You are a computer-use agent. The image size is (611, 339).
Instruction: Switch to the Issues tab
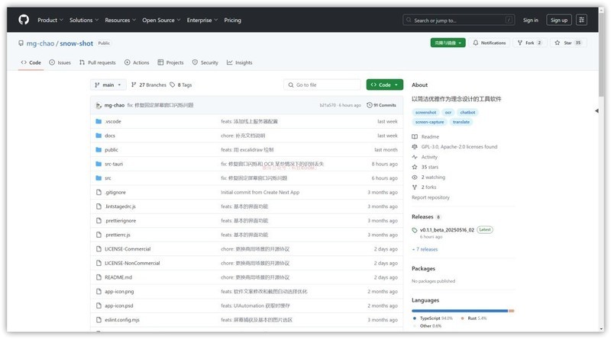point(60,62)
